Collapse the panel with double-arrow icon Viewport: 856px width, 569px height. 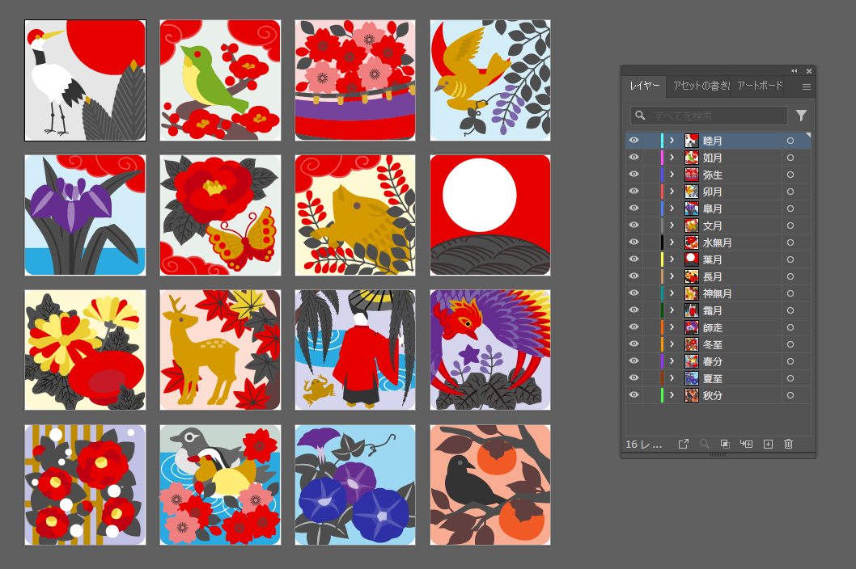(x=794, y=71)
